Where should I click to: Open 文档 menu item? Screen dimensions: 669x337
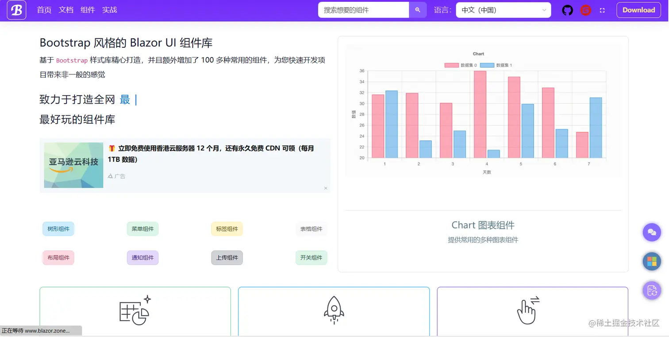[66, 10]
